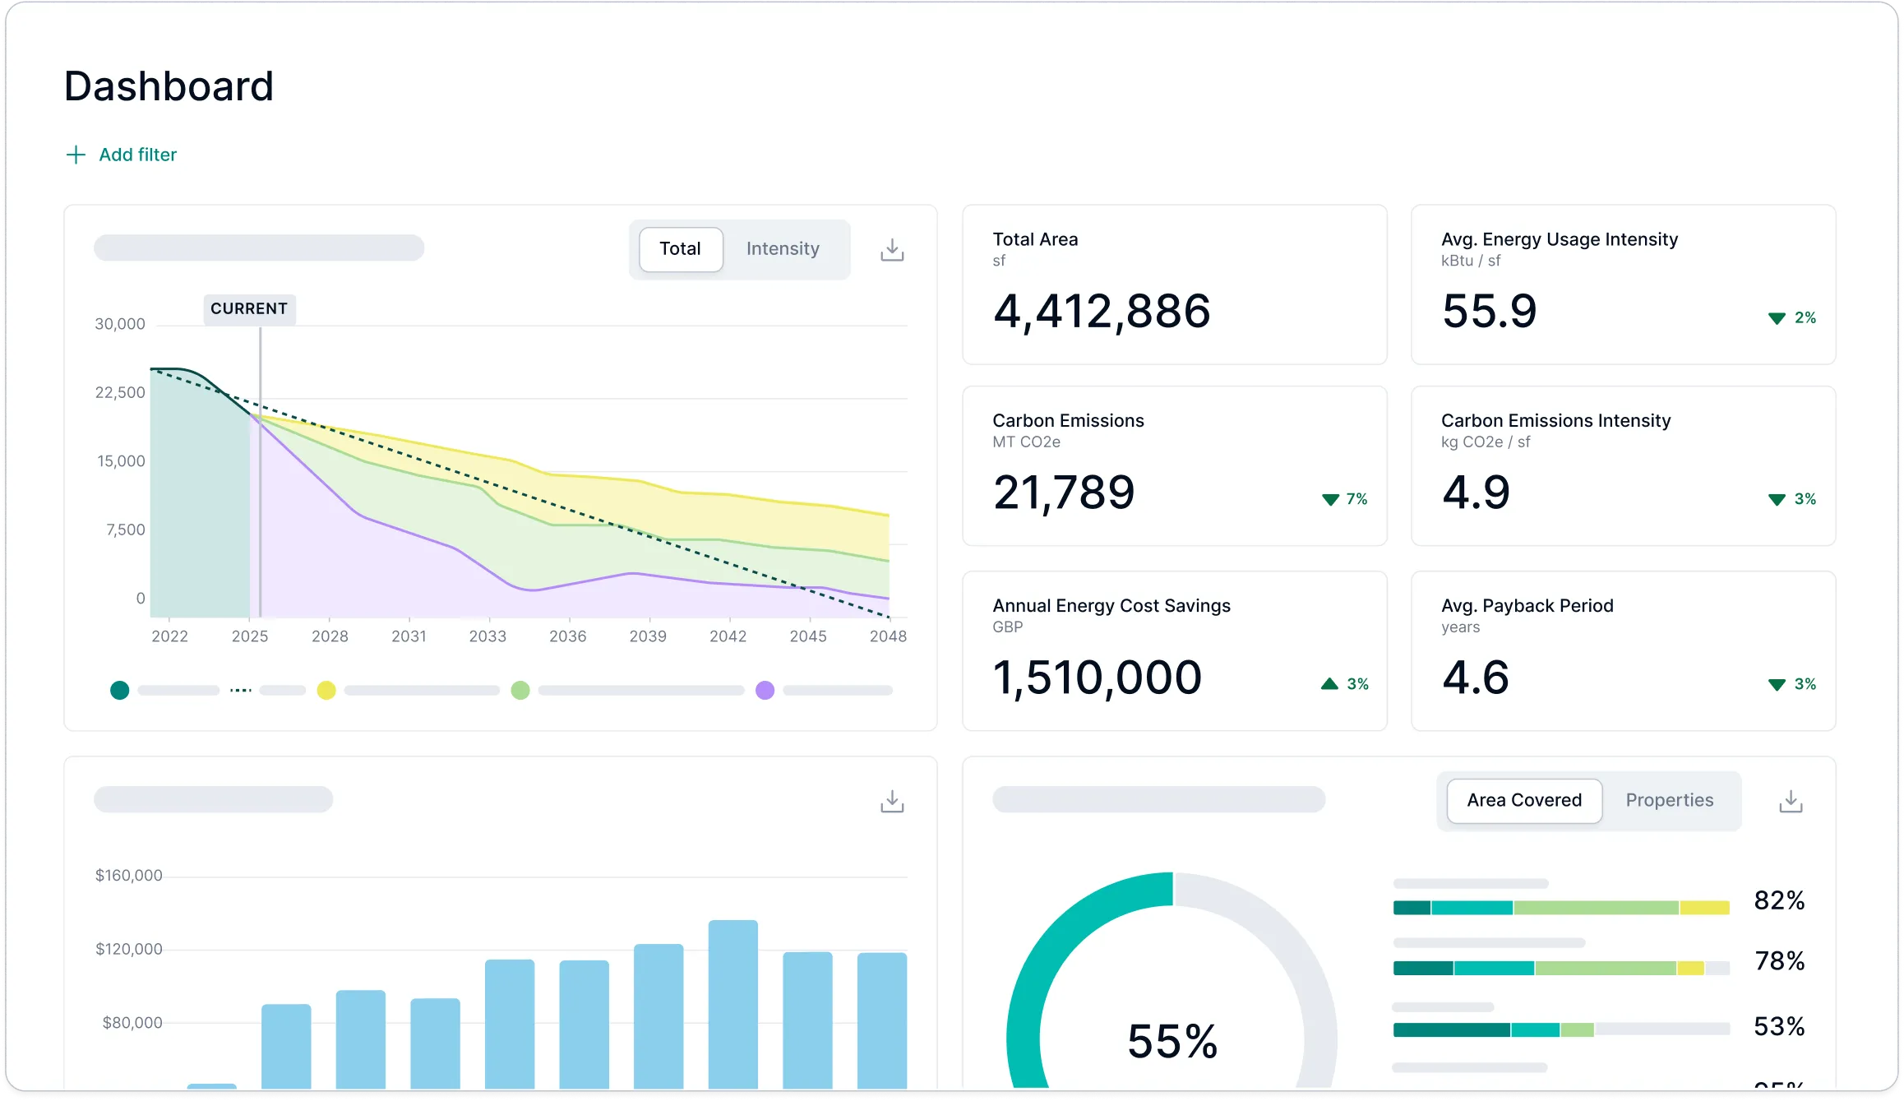
Task: Select the Area Covered tab
Action: (x=1523, y=799)
